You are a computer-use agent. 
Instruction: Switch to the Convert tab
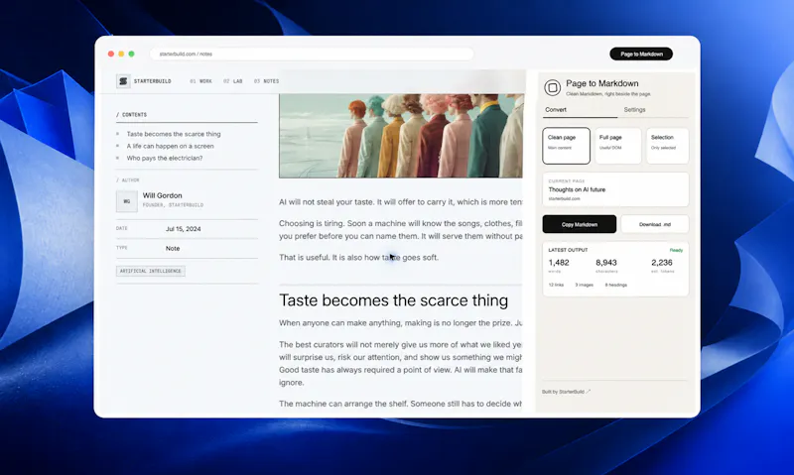(556, 110)
